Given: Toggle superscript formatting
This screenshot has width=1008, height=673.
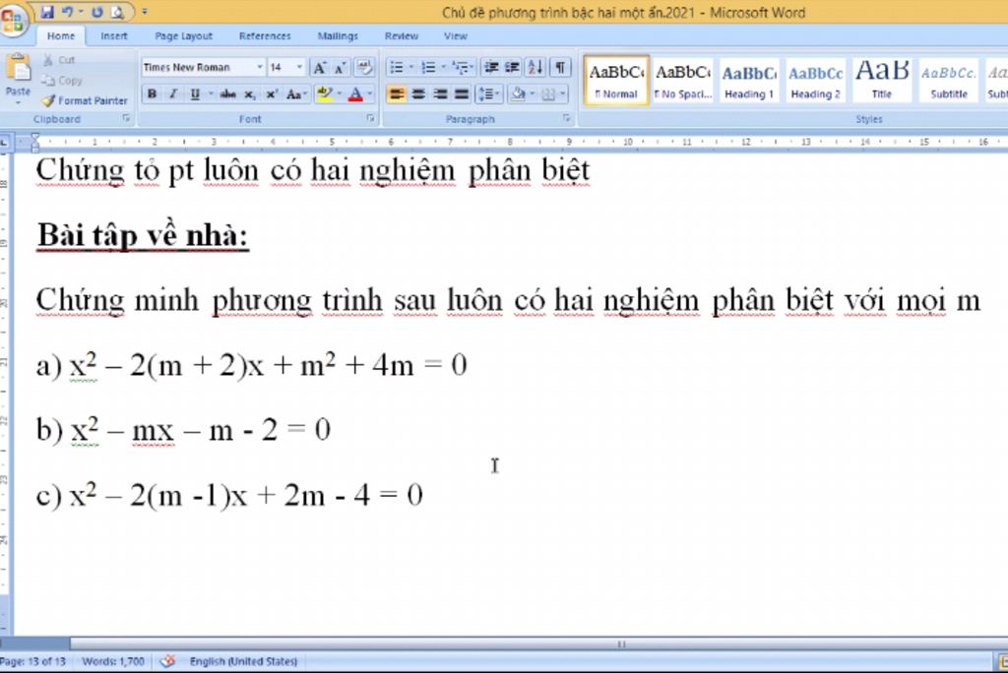Looking at the screenshot, I should (272, 94).
